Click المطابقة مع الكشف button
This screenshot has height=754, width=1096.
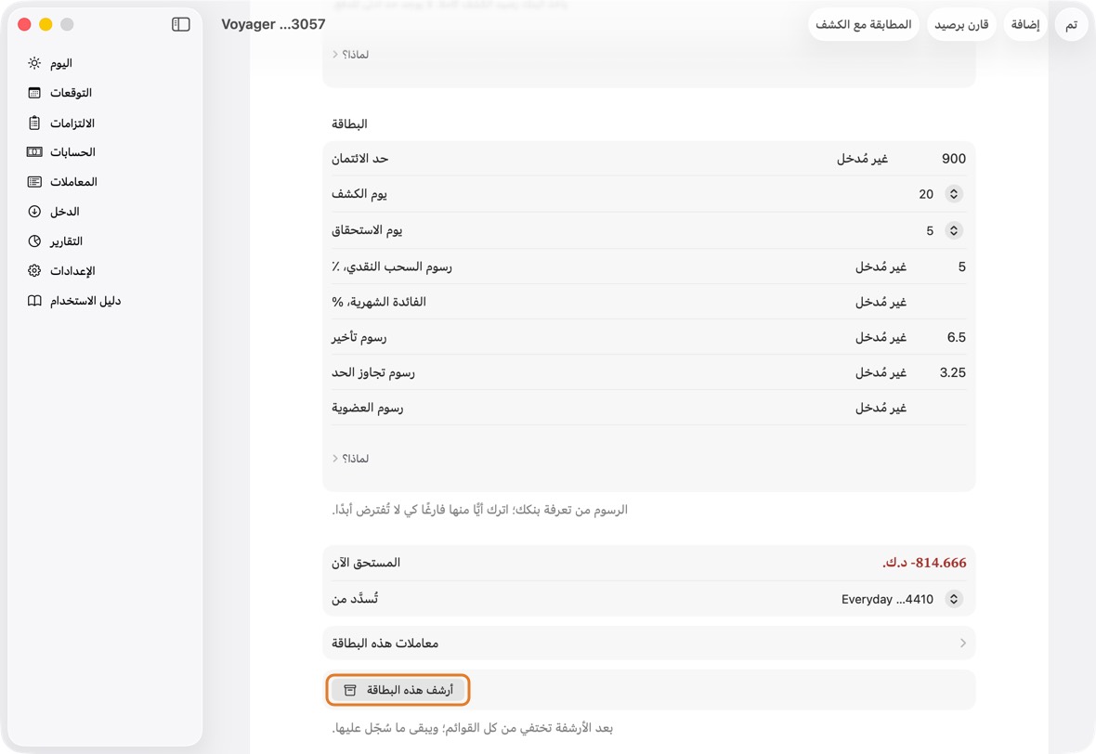click(x=863, y=24)
